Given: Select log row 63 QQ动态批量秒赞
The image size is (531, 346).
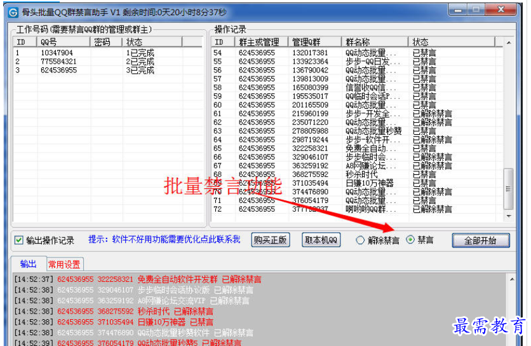Looking at the screenshot, I should [357, 131].
